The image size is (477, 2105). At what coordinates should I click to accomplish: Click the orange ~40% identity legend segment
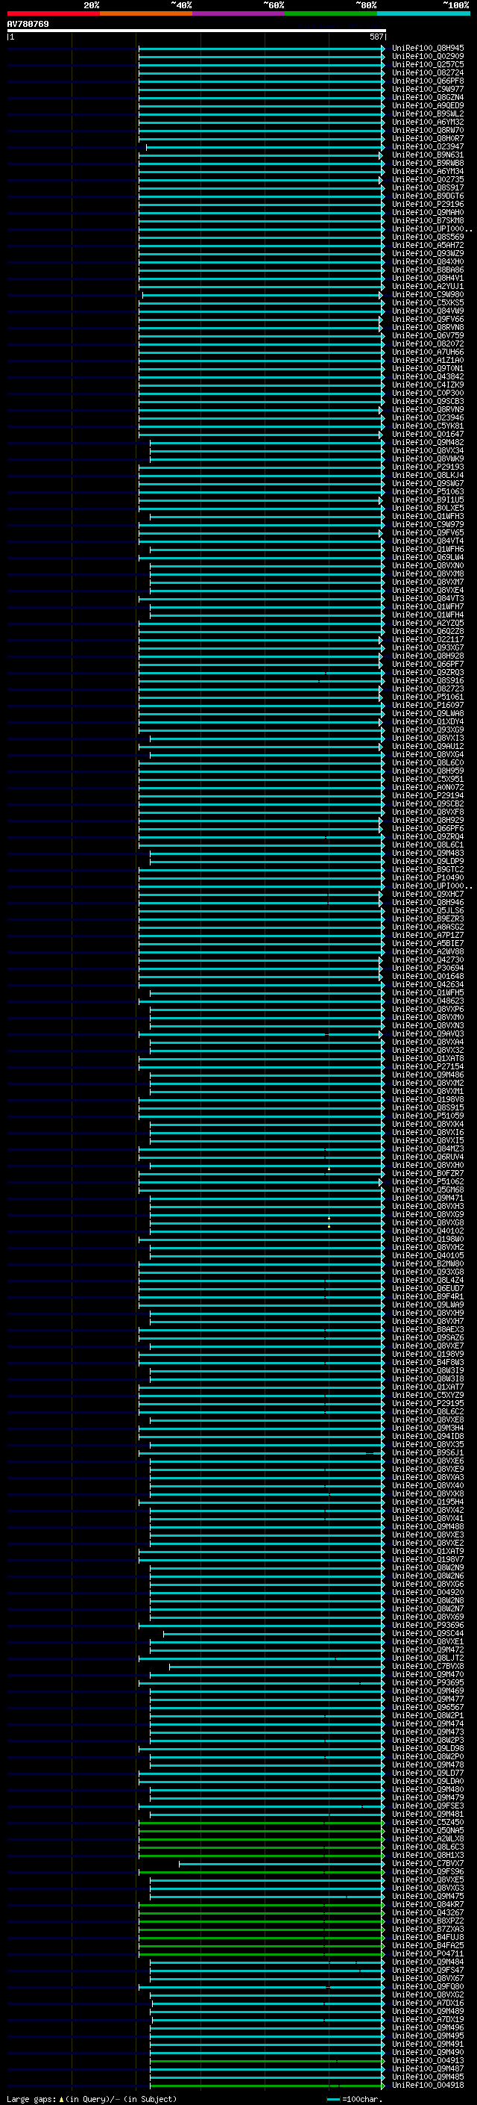click(x=146, y=13)
